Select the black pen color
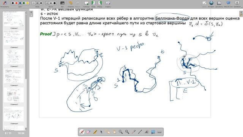Viewport: 243px width, 137px height. tap(13, 3)
